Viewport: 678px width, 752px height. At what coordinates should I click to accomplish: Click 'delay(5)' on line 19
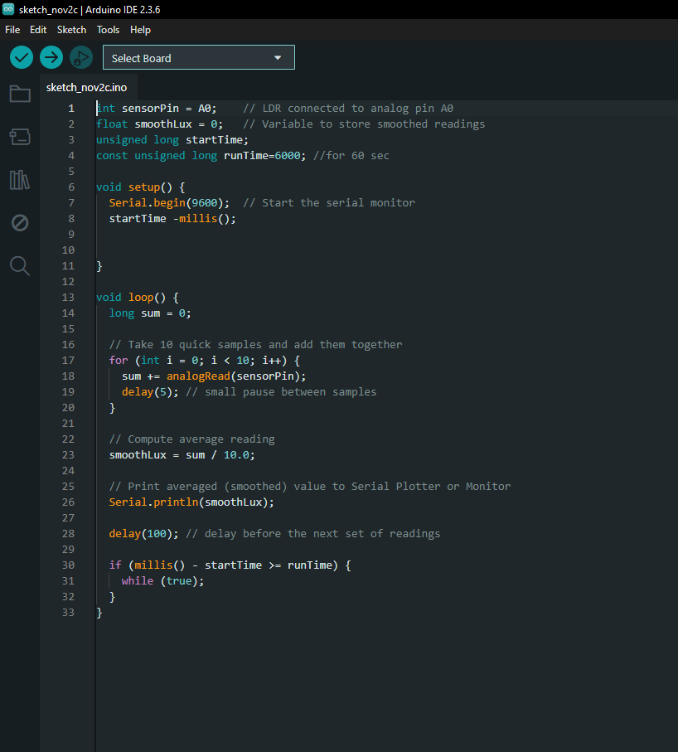point(148,392)
